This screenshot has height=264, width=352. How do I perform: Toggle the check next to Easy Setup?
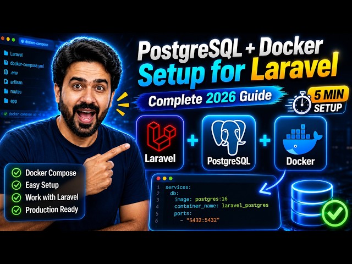16,185
